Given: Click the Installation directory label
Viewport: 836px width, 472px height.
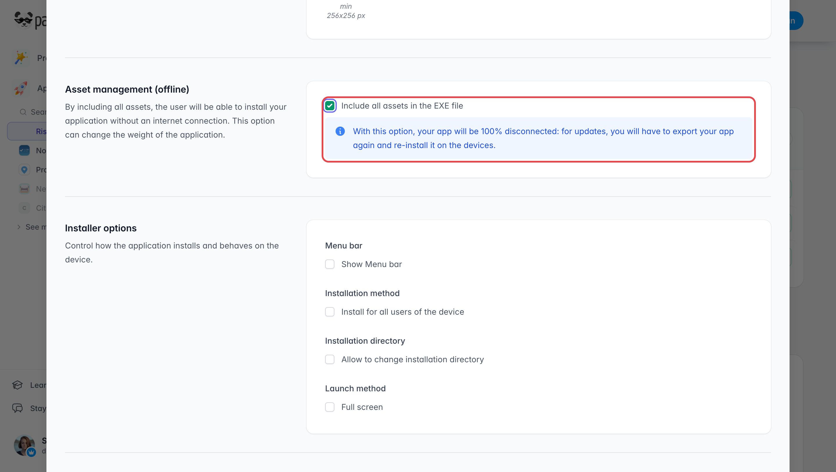Looking at the screenshot, I should coord(365,341).
